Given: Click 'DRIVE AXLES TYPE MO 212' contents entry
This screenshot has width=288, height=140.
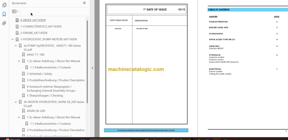Looking at the screenshot, I should (x=222, y=40).
